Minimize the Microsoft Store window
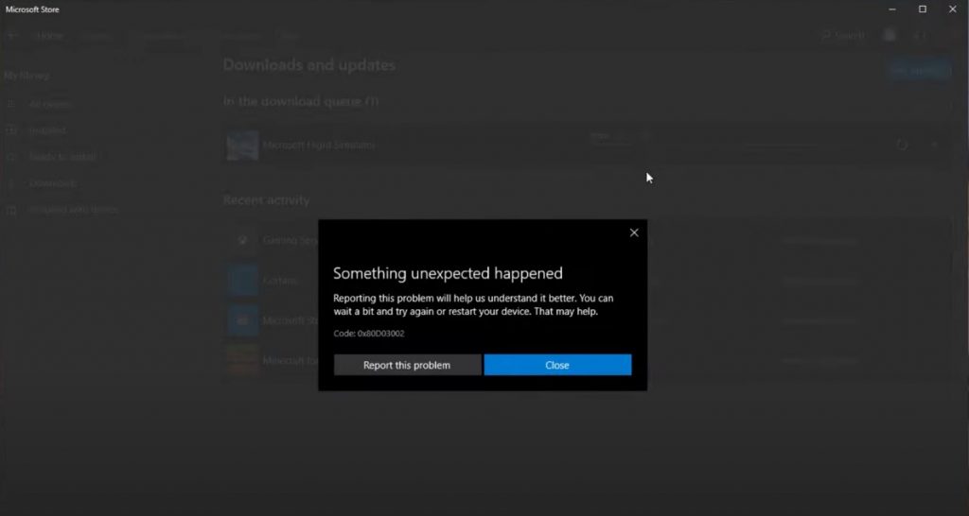The image size is (969, 516). click(892, 9)
